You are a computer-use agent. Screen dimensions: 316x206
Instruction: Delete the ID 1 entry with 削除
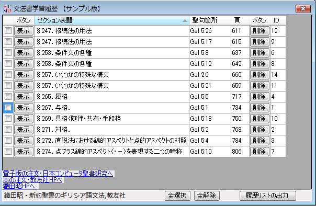tap(259, 108)
